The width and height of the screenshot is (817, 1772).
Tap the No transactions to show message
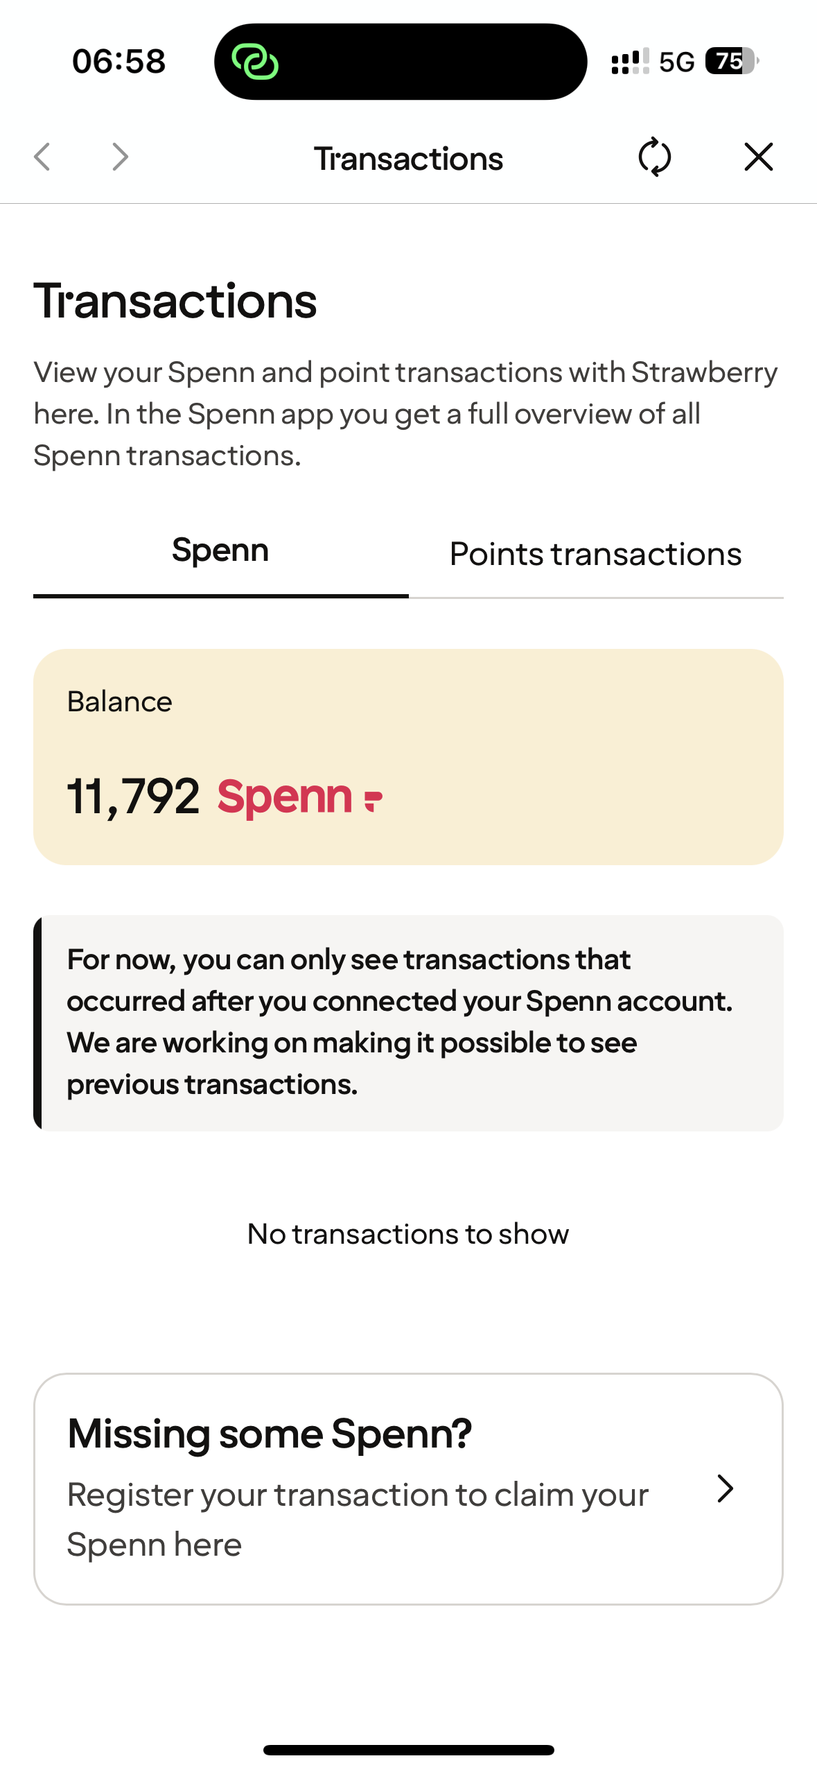(x=408, y=1234)
